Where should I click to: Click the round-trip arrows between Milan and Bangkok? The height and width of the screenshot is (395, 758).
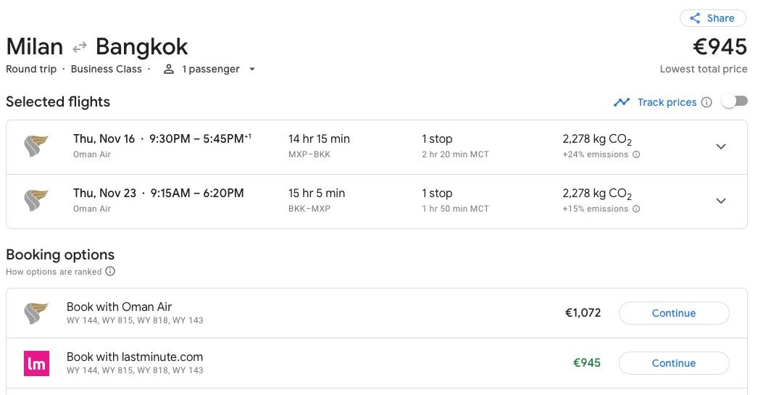point(79,47)
